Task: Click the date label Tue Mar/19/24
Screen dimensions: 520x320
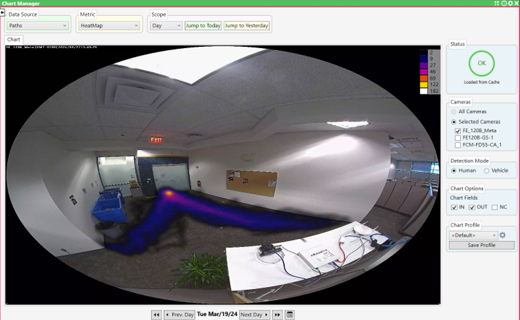Action: pos(217,314)
